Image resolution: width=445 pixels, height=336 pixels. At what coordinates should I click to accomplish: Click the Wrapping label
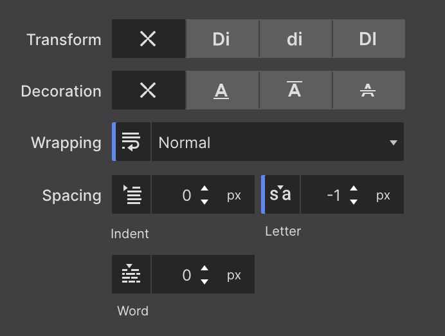(66, 143)
